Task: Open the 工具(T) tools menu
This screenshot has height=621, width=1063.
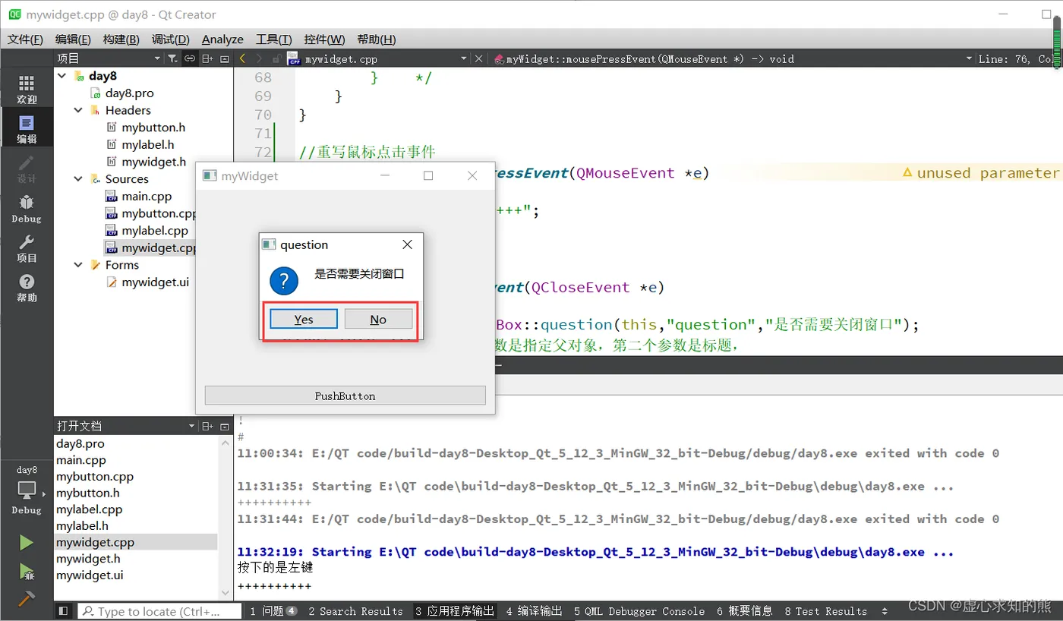Action: (273, 39)
